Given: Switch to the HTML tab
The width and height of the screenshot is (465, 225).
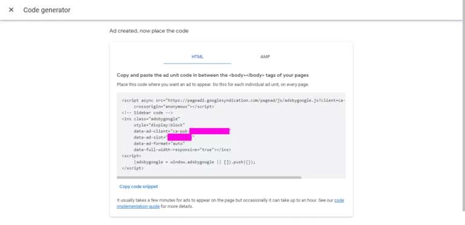Looking at the screenshot, I should point(197,57).
